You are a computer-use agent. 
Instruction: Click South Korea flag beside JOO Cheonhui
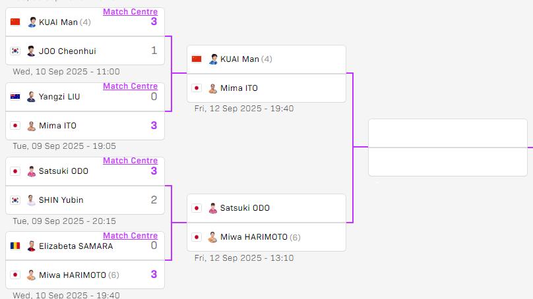click(x=15, y=51)
